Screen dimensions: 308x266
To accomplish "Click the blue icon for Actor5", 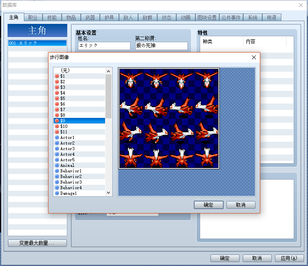I will pyautogui.click(x=57, y=160).
